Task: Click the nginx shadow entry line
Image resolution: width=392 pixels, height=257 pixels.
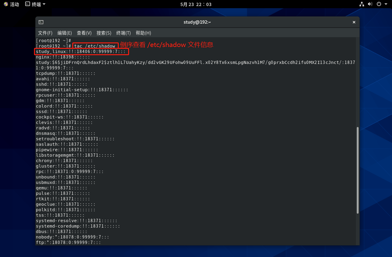Action: 63,57
